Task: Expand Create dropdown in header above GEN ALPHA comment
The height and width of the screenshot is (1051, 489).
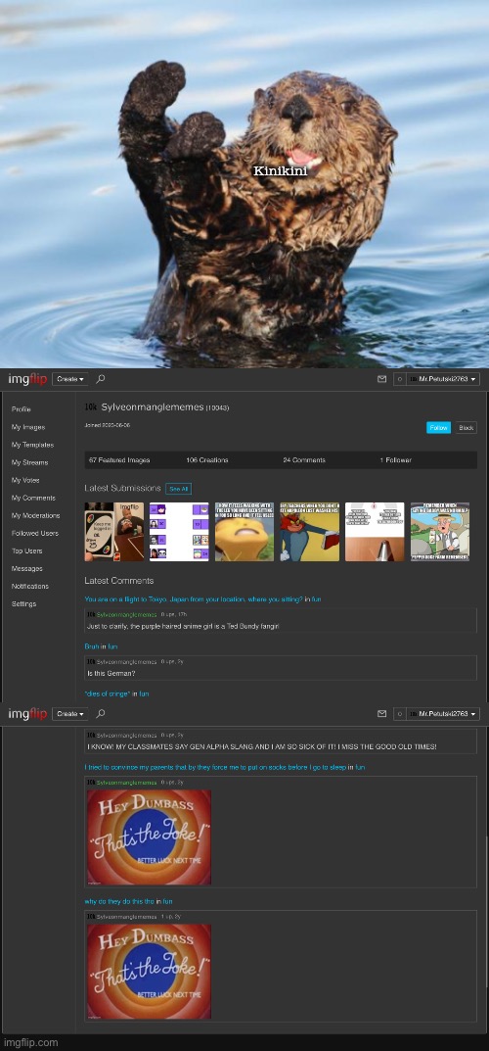Action: pyautogui.click(x=70, y=714)
